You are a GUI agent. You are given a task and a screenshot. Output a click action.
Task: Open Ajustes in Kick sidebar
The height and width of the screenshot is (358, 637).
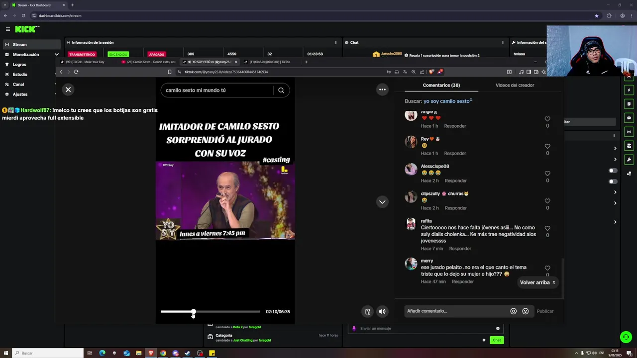(x=20, y=94)
